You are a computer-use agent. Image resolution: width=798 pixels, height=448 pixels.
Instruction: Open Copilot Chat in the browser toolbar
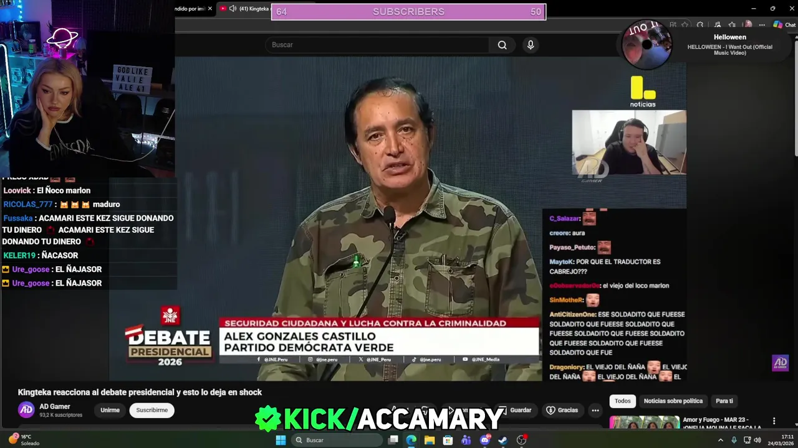tap(784, 25)
